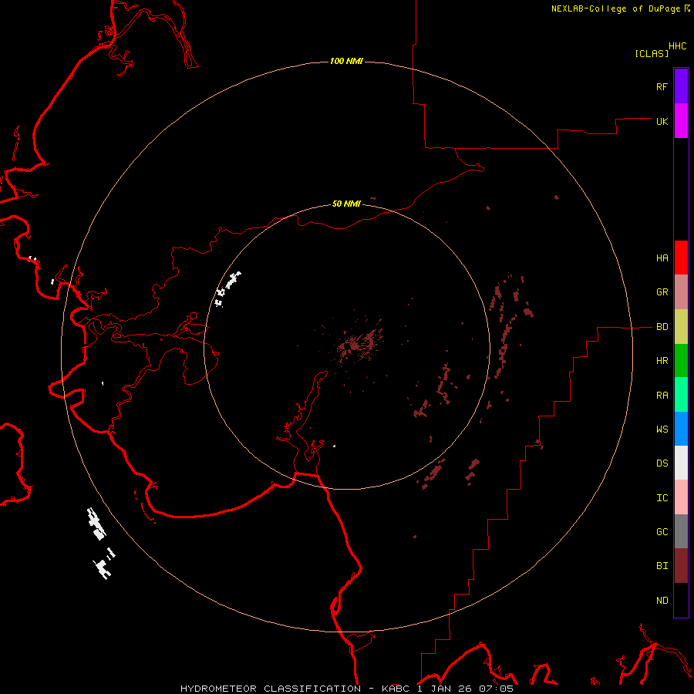Click the GC legend label
694x694 pixels.
tap(662, 532)
